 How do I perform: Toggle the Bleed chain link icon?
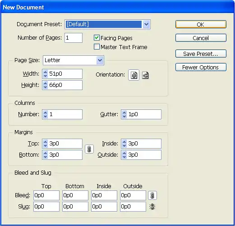[x=152, y=195]
